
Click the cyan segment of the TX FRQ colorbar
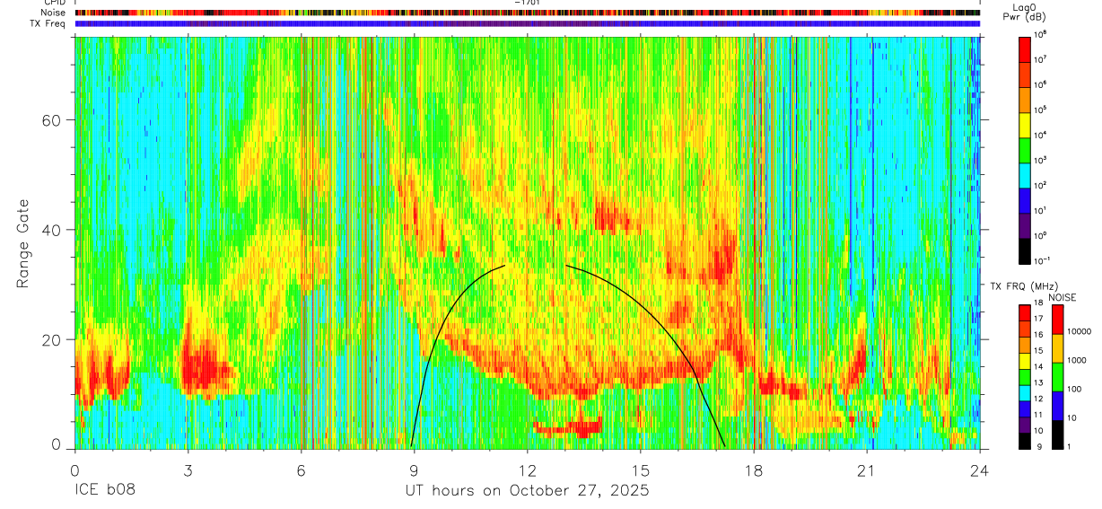(1025, 392)
